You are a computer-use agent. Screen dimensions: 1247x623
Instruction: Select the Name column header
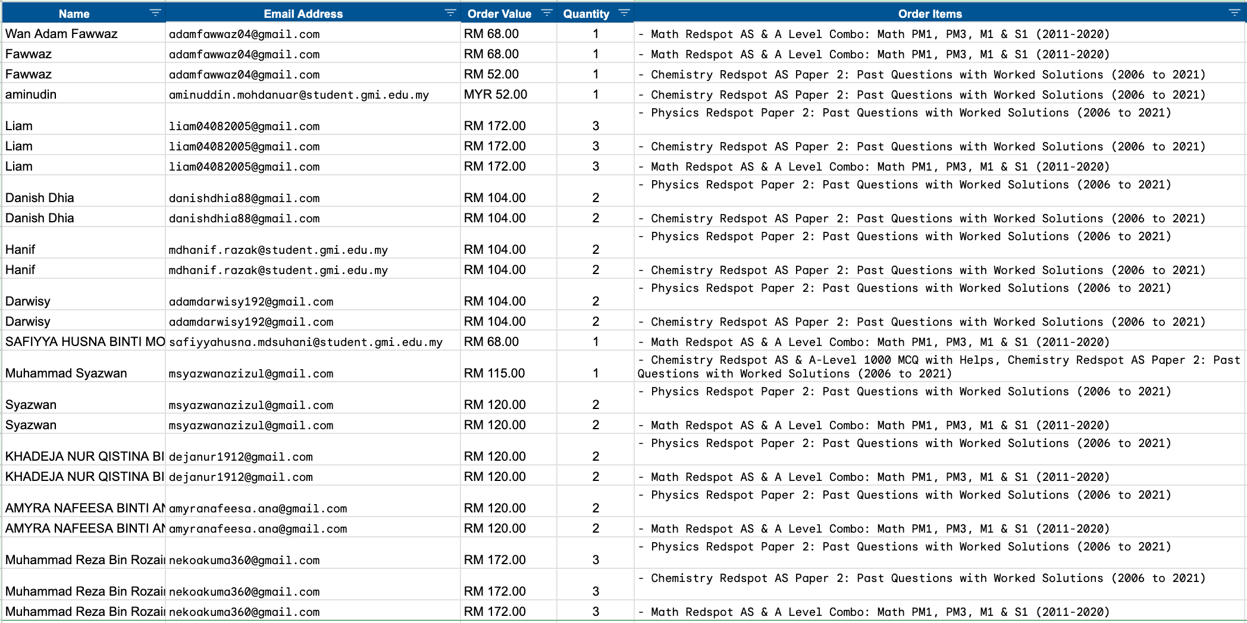coord(74,14)
